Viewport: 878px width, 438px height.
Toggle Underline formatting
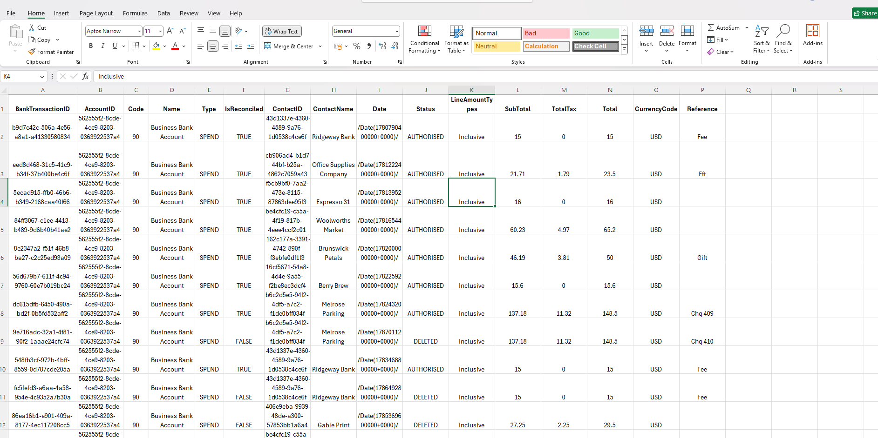click(x=115, y=46)
